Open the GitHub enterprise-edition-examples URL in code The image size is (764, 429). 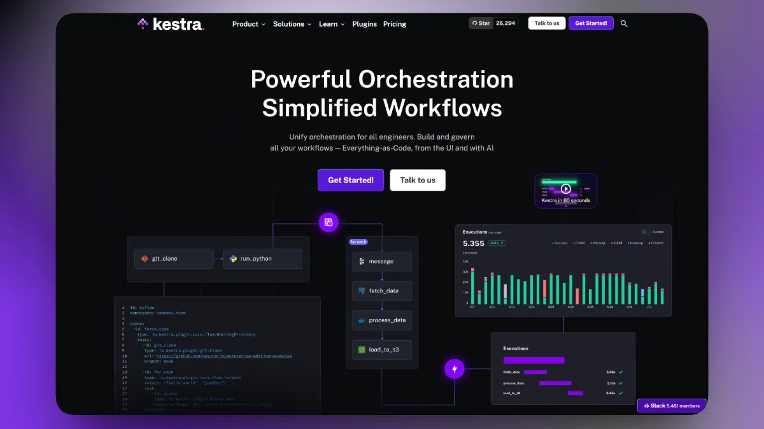coord(224,356)
